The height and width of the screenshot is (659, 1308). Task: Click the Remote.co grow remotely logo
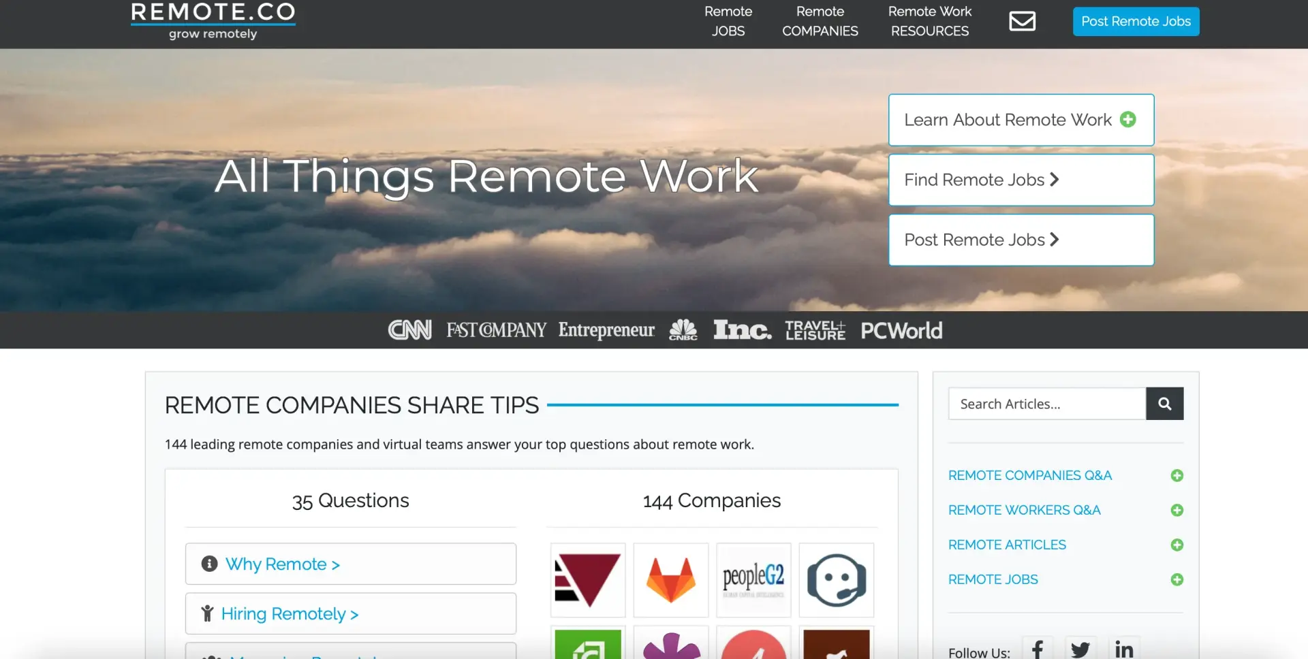click(213, 21)
